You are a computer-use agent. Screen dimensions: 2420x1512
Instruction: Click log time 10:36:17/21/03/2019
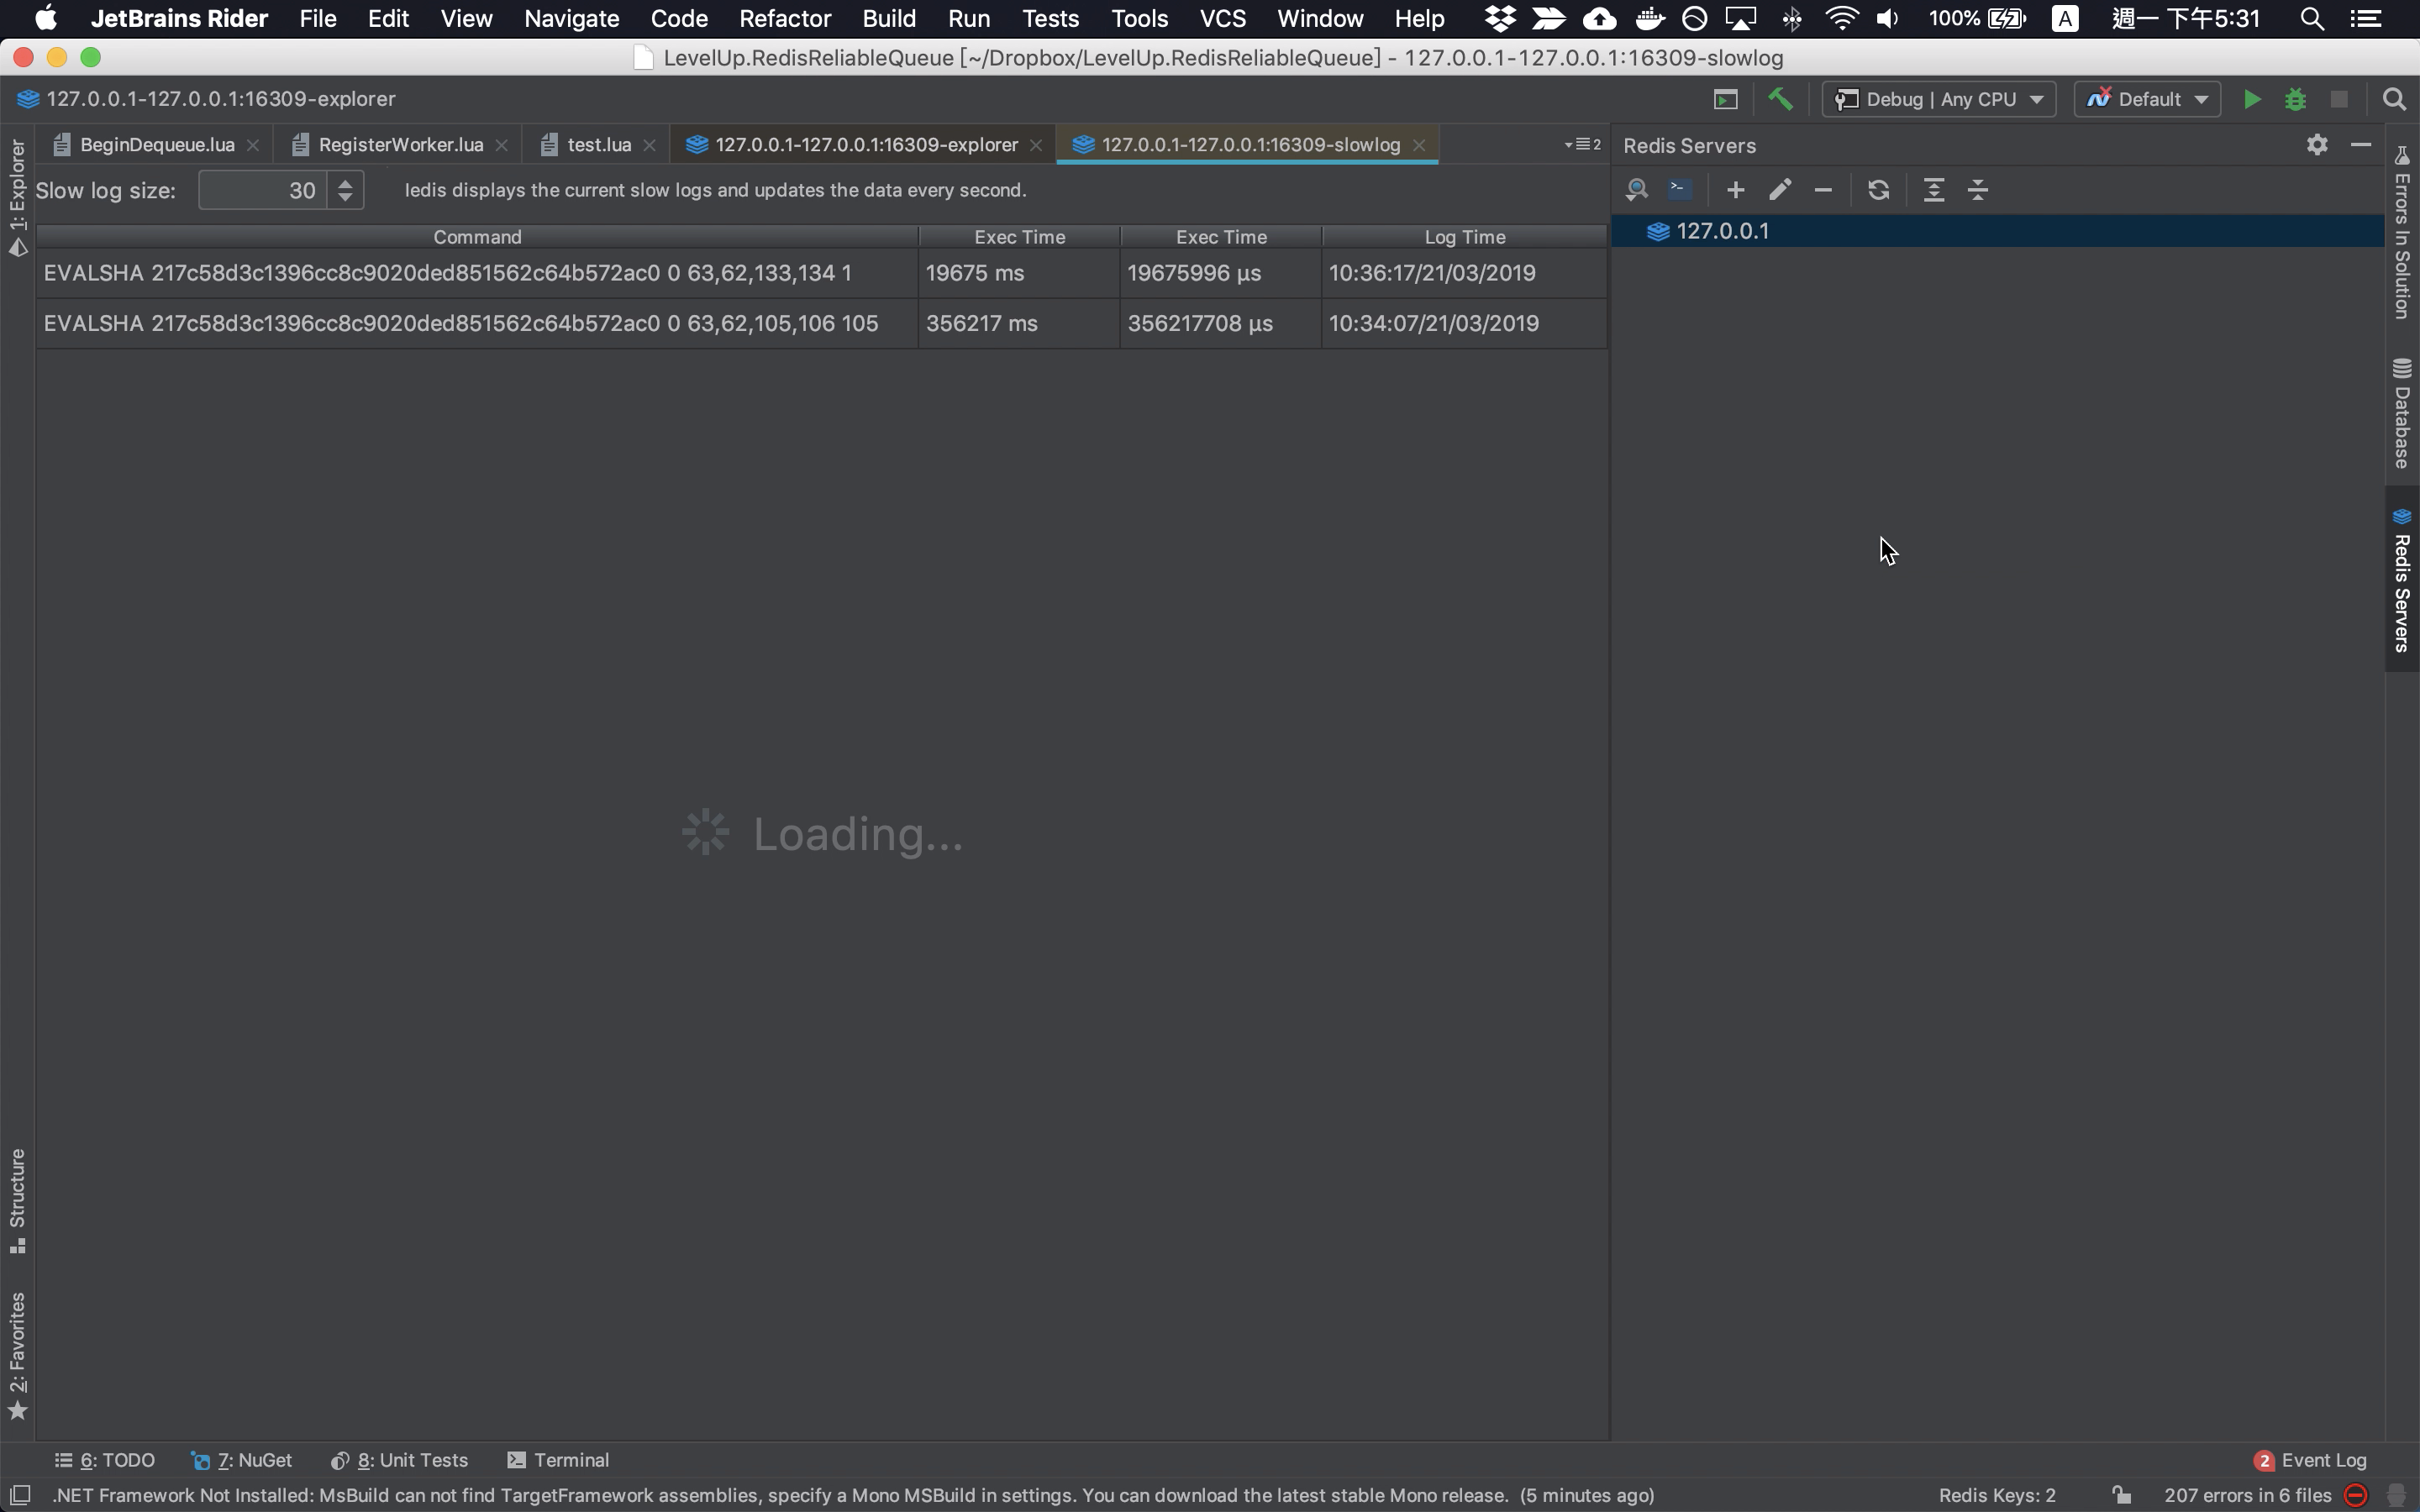pyautogui.click(x=1464, y=273)
